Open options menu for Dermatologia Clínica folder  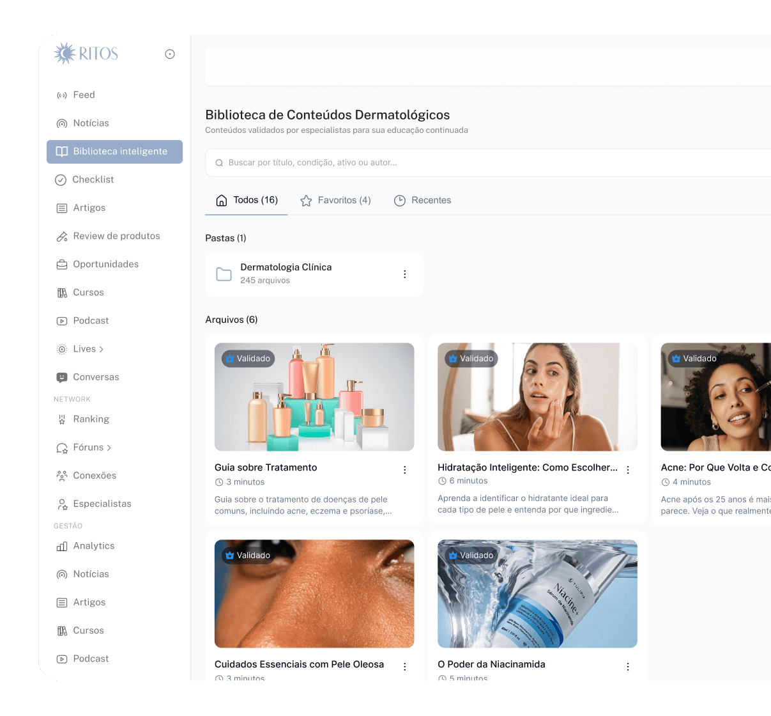pos(404,274)
